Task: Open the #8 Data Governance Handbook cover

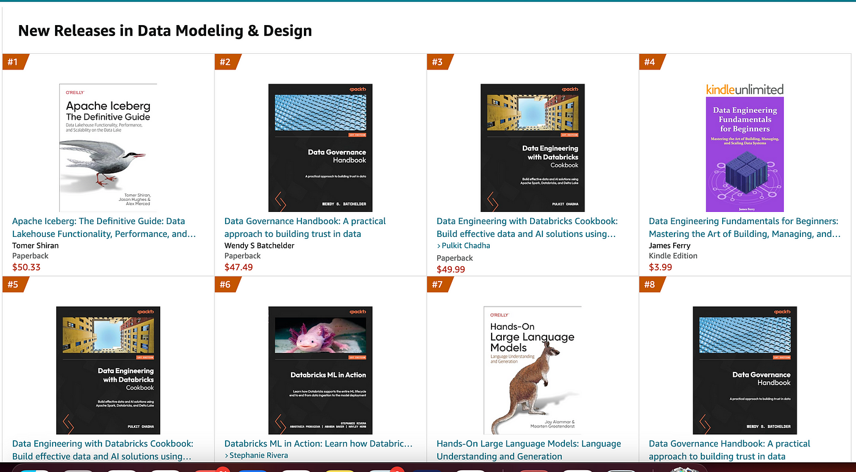Action: pyautogui.click(x=745, y=371)
